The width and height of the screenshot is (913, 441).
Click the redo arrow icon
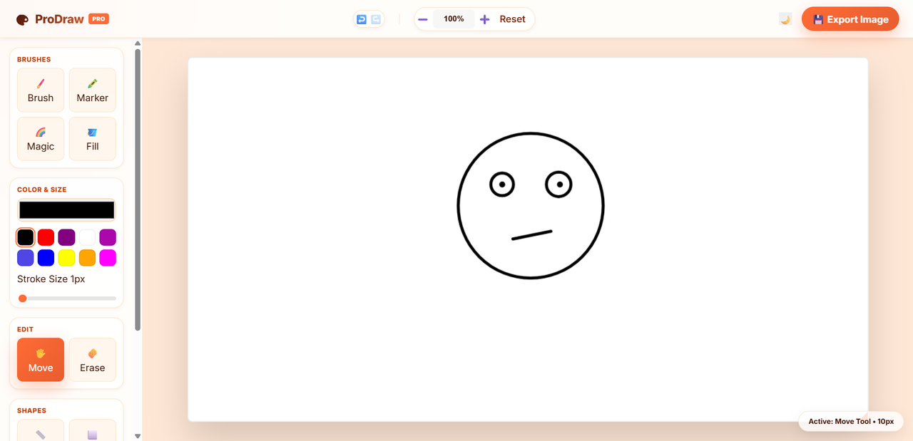[x=376, y=19]
